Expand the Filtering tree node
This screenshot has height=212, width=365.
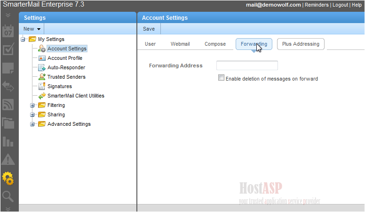[32, 105]
